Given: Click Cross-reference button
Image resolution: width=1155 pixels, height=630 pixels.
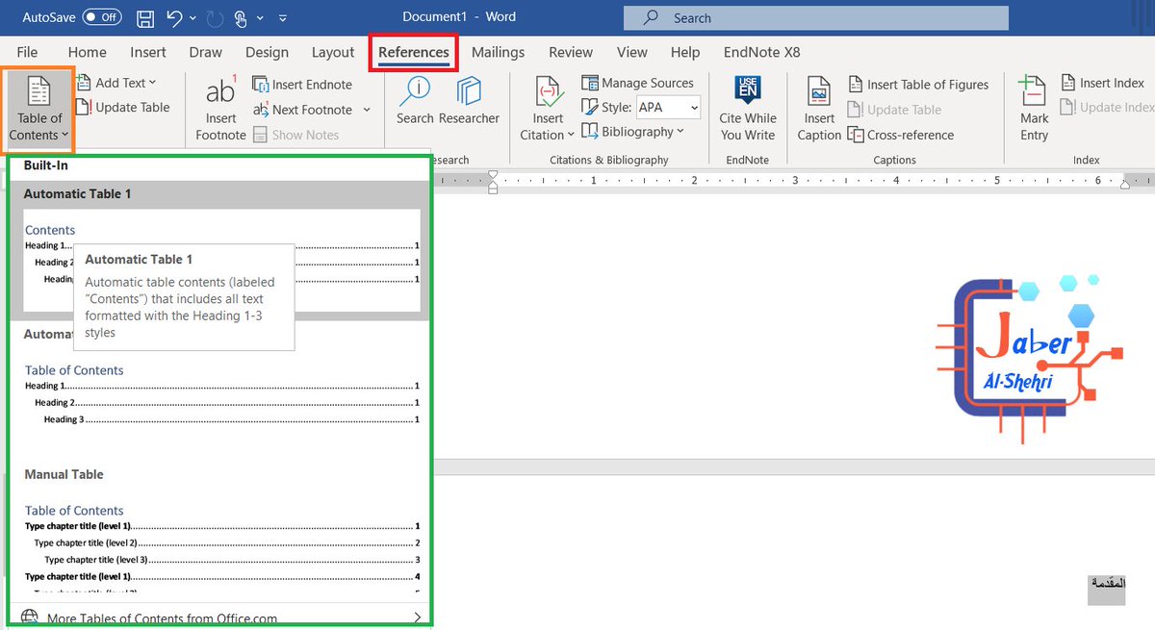Looking at the screenshot, I should point(901,135).
